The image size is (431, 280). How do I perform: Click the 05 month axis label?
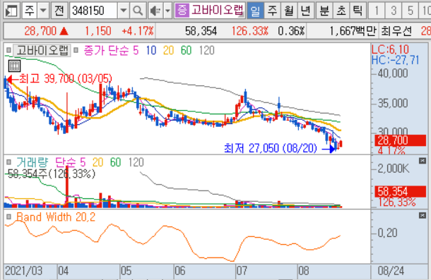(126, 271)
